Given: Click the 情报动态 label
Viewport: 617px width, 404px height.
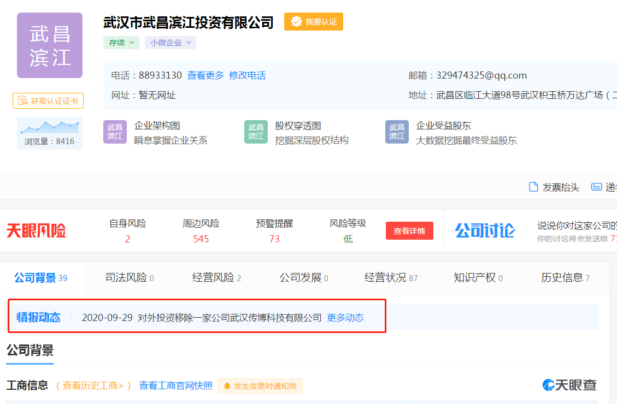Looking at the screenshot, I should click(38, 317).
